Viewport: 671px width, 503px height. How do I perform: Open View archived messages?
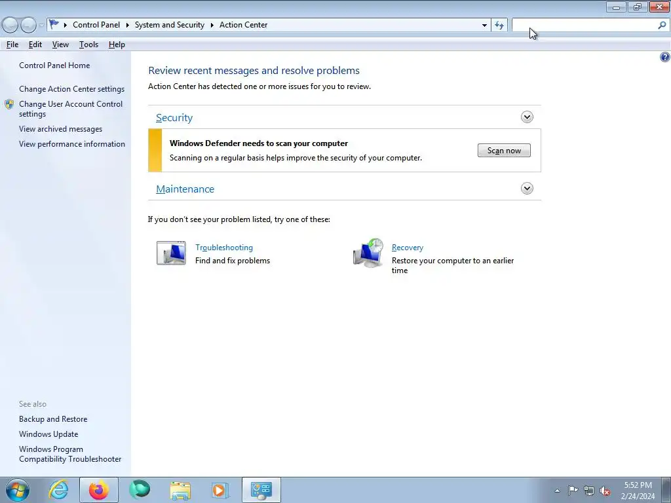click(x=60, y=129)
